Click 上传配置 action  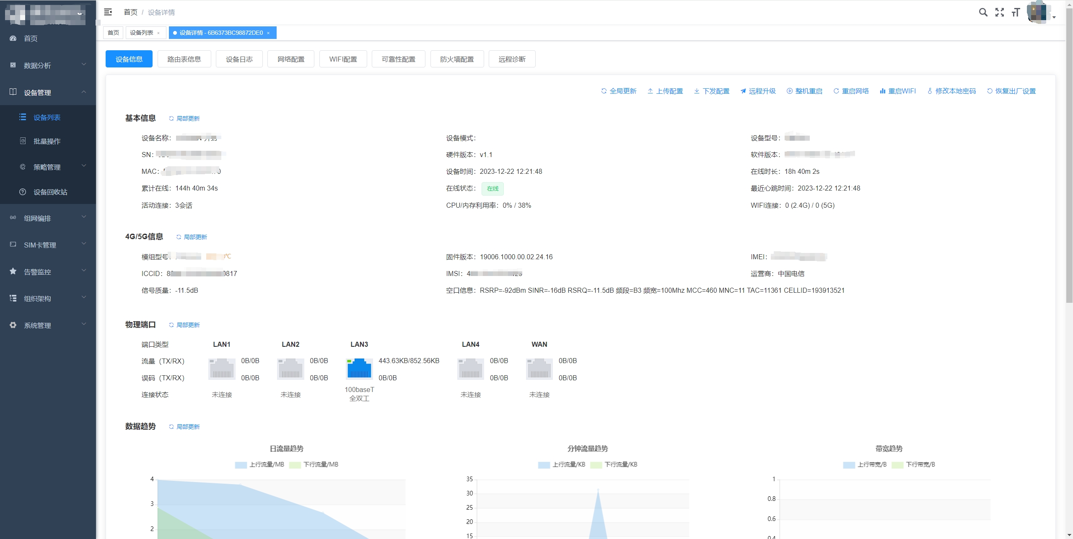tap(665, 91)
